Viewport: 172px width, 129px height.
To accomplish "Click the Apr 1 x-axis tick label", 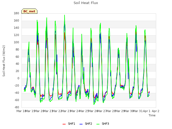I will click(x=147, y=111).
